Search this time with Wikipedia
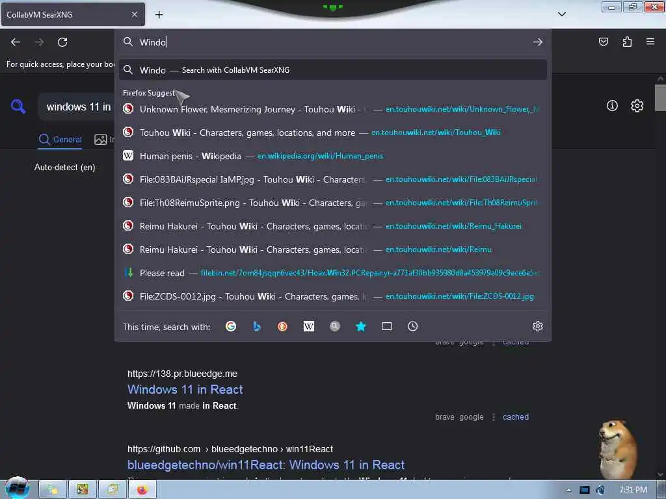666x499 pixels. tap(309, 326)
